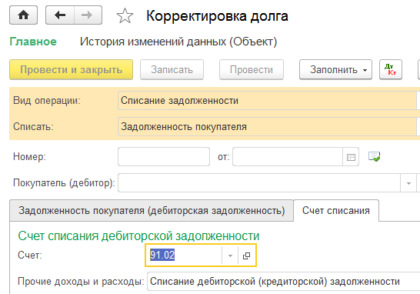Click the Провести и закрыть button
Screen dimensions: 420x294
72,70
